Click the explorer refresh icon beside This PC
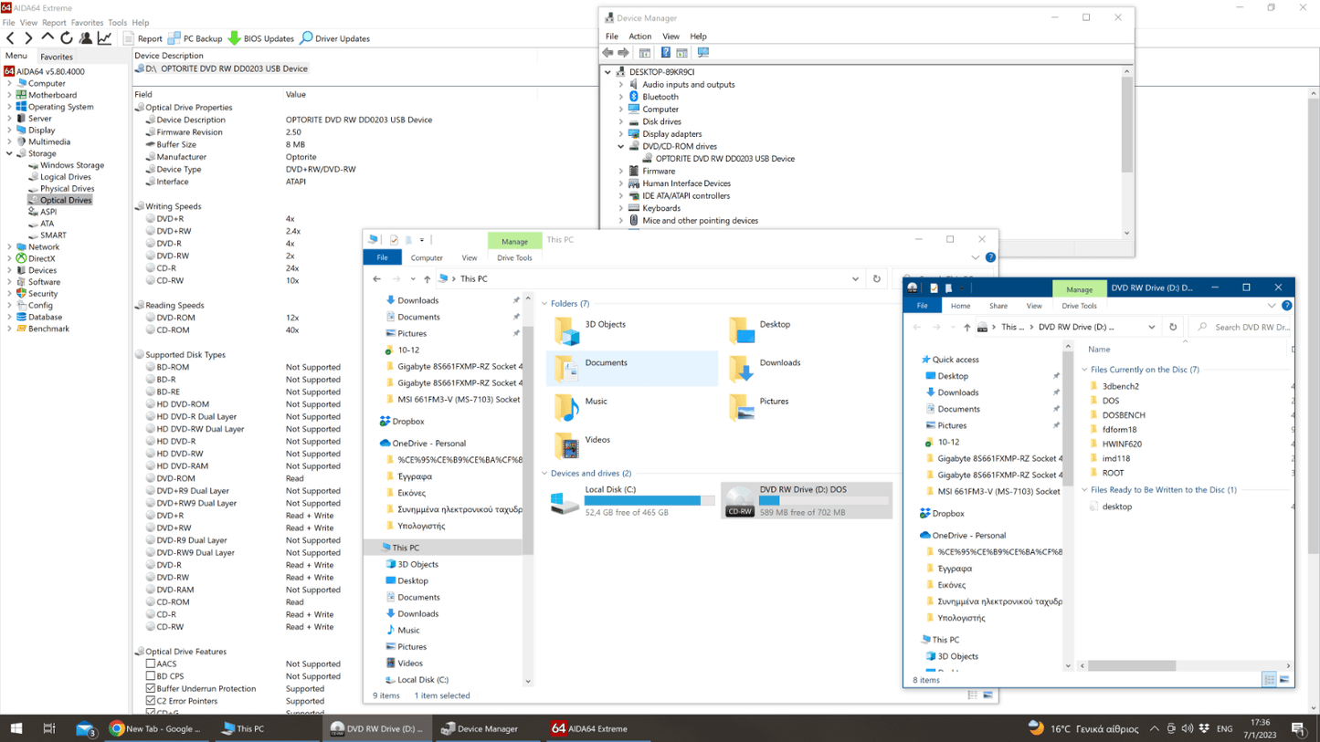1320x742 pixels. tap(877, 279)
